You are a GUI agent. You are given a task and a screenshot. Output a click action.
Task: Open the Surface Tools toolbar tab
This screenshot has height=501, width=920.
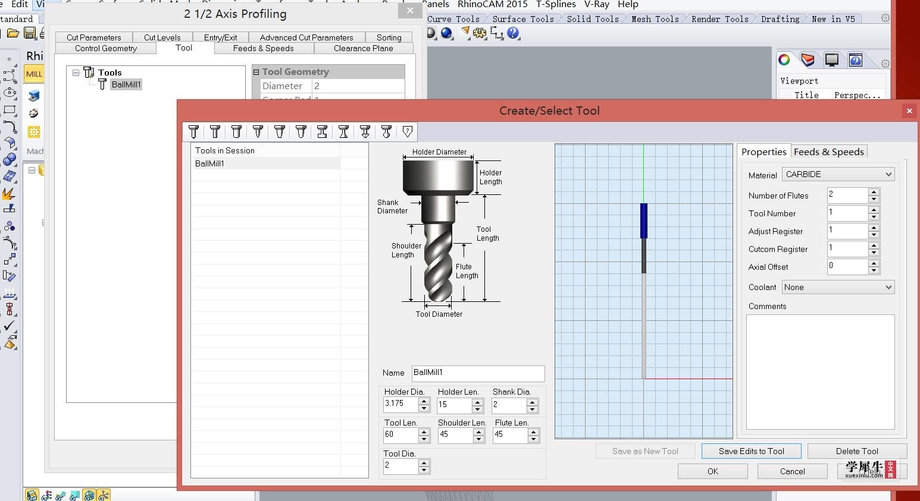[523, 19]
